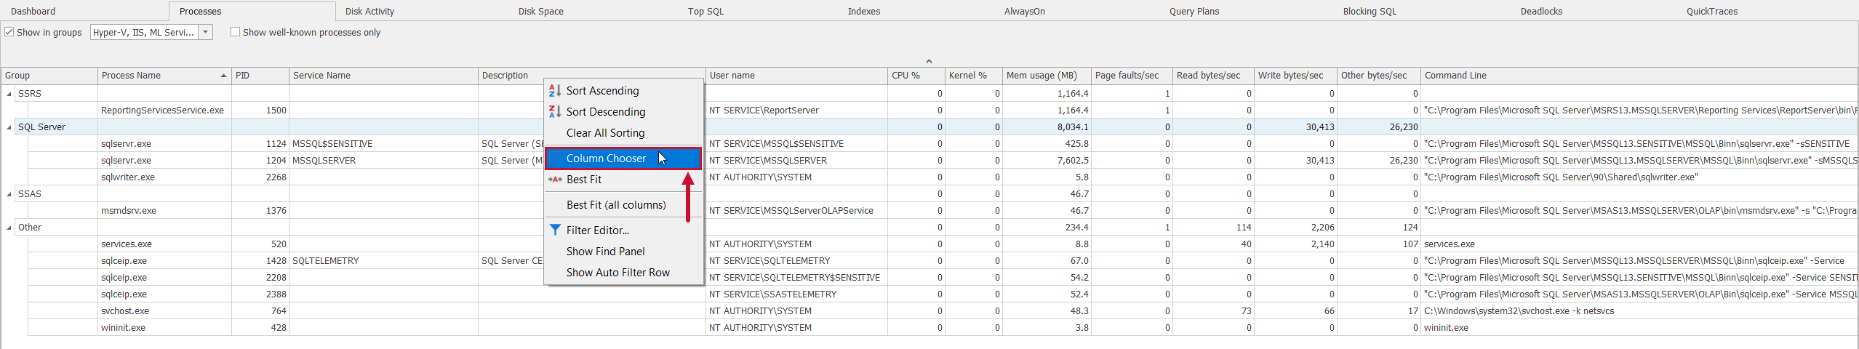The height and width of the screenshot is (349, 1859).
Task: Select the wininit.exe process cell
Action: pyautogui.click(x=164, y=328)
